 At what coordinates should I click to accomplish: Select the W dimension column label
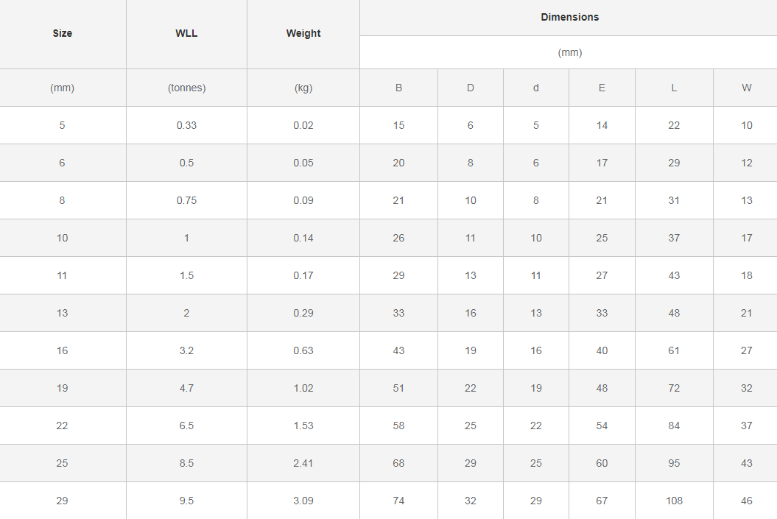click(x=747, y=88)
